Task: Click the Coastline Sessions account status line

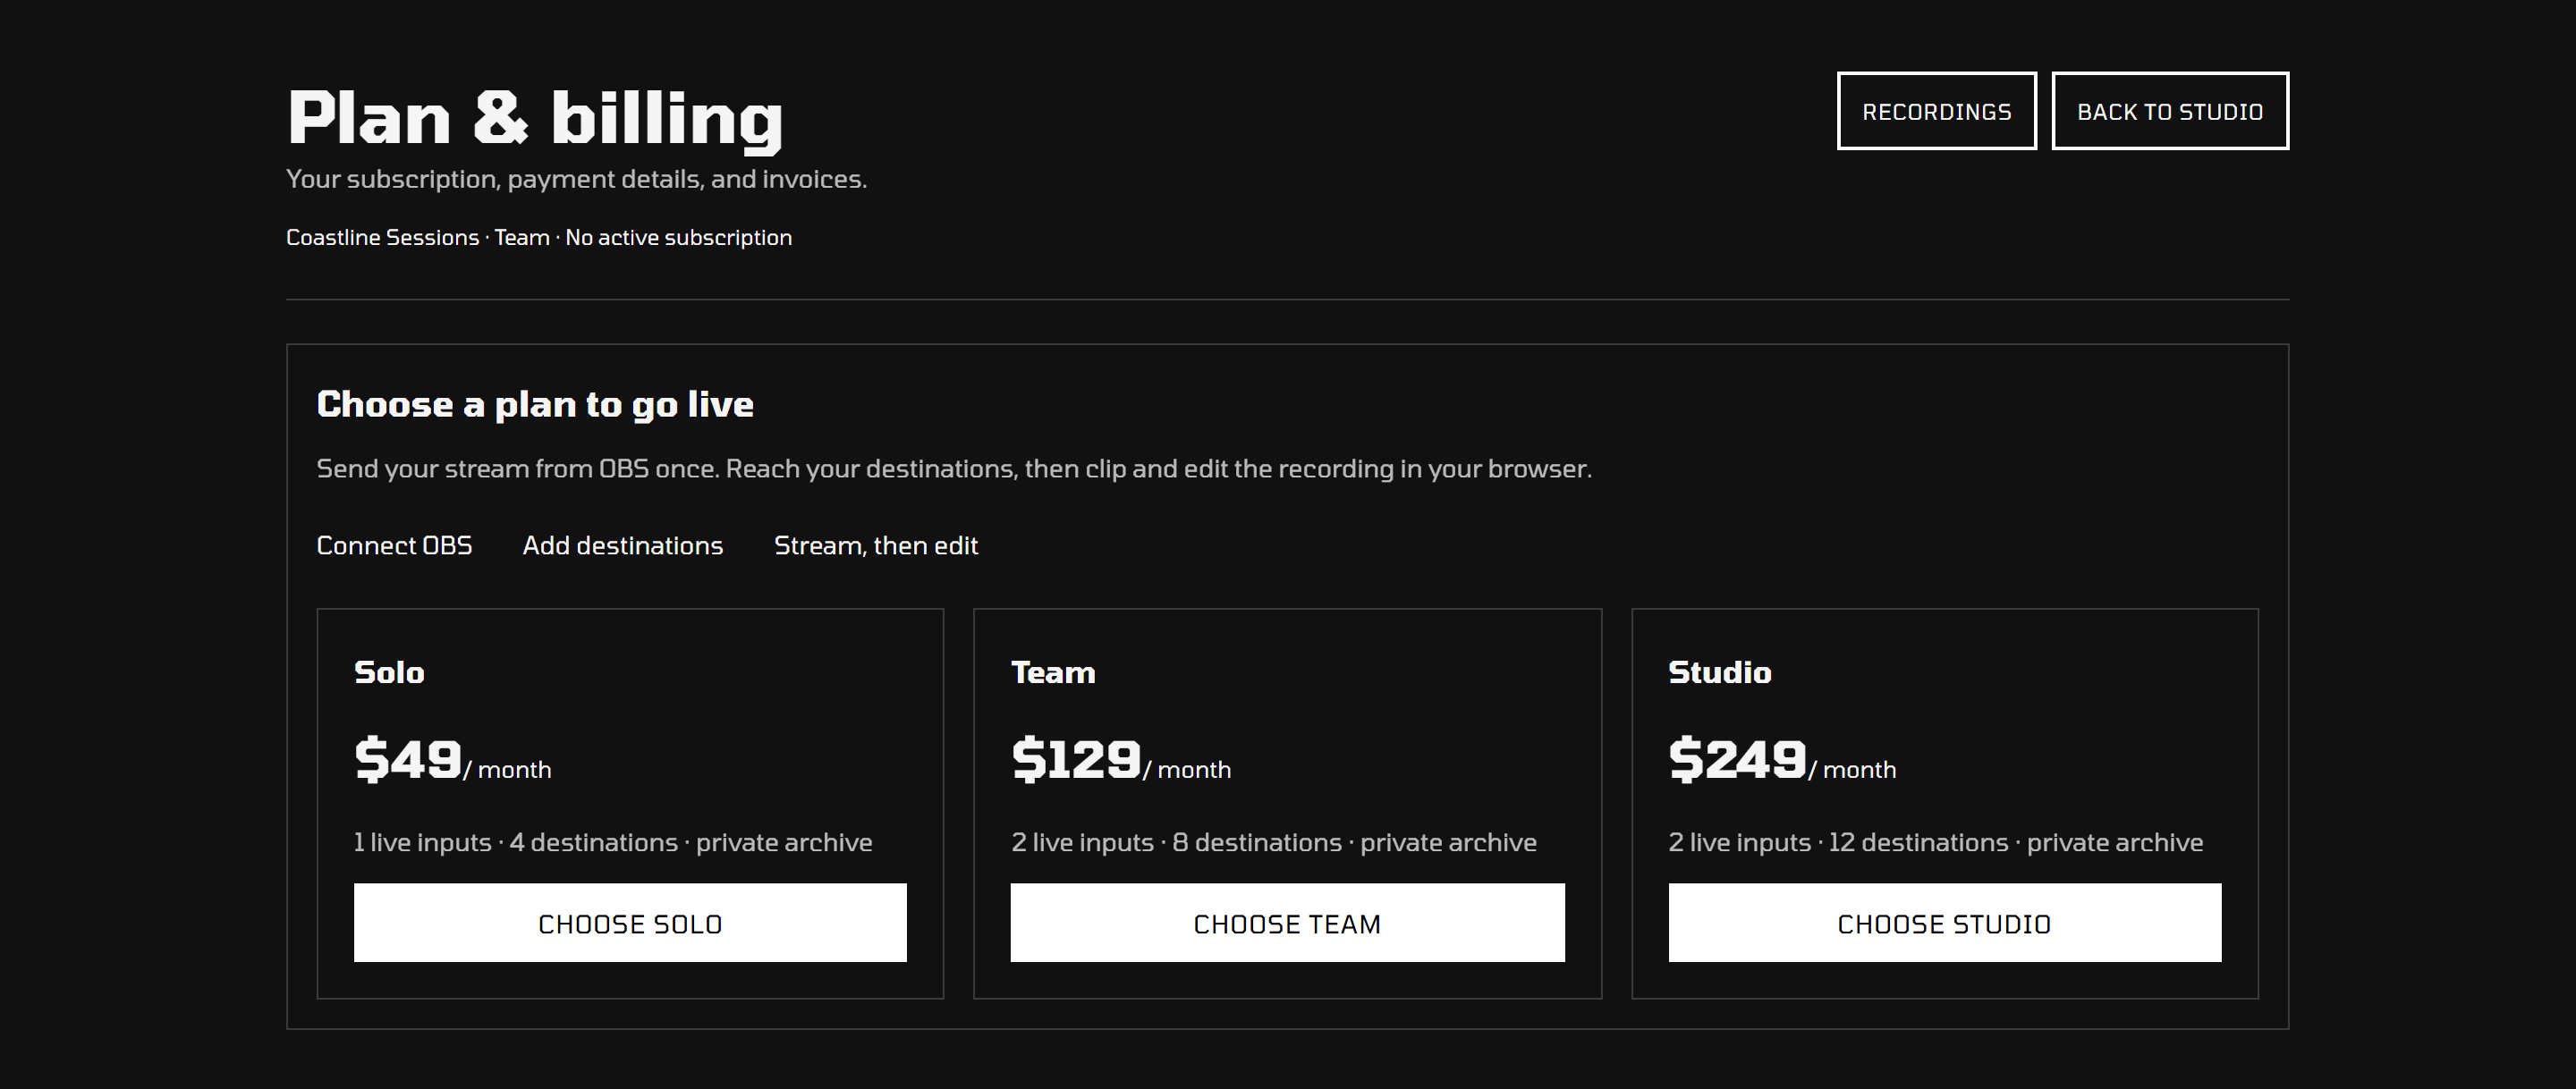Action: coord(539,238)
